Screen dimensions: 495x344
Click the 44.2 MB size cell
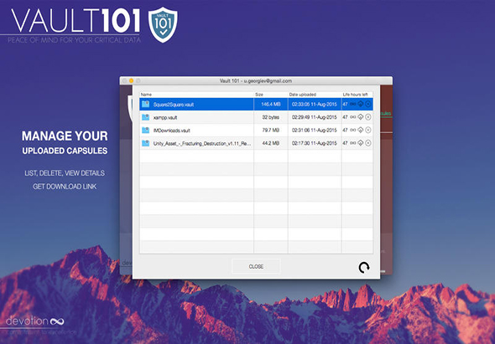pyautogui.click(x=270, y=143)
